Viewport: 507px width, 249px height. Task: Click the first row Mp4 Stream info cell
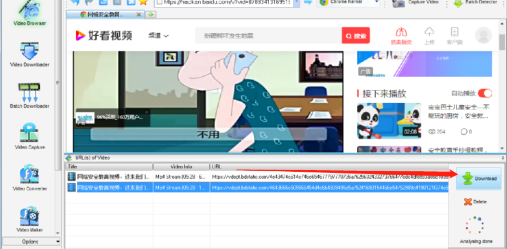point(182,176)
